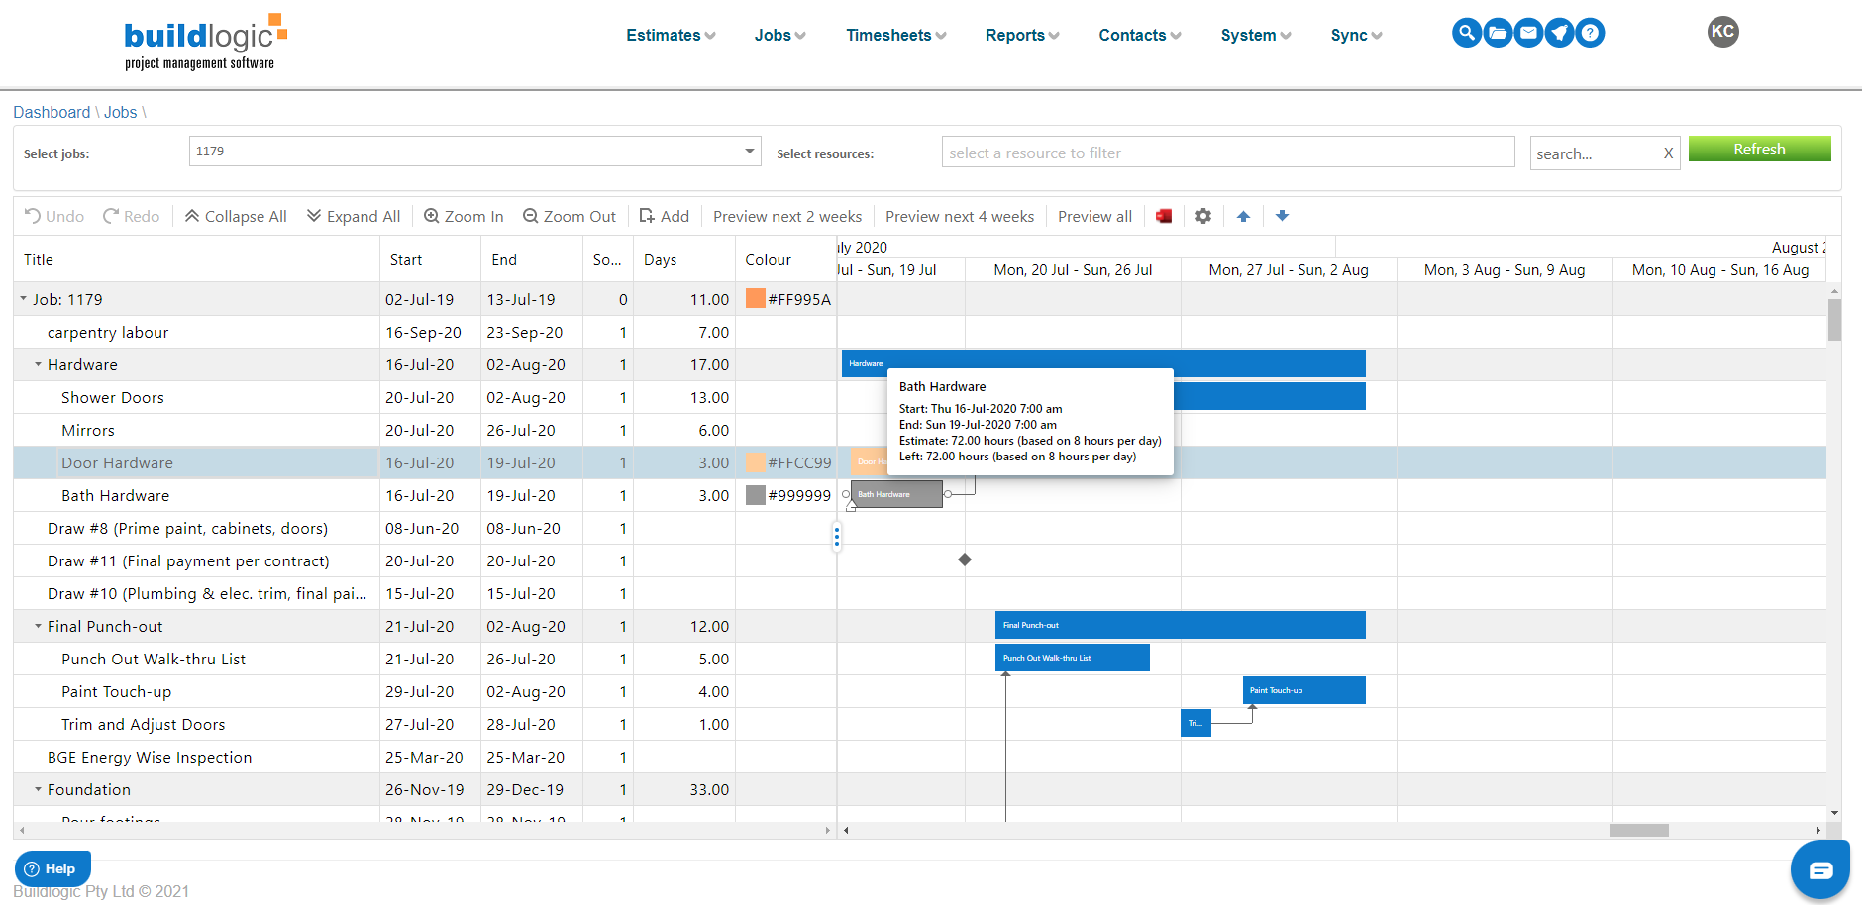This screenshot has width=1870, height=916.
Task: Open the search tool in the top bar
Action: [1467, 32]
